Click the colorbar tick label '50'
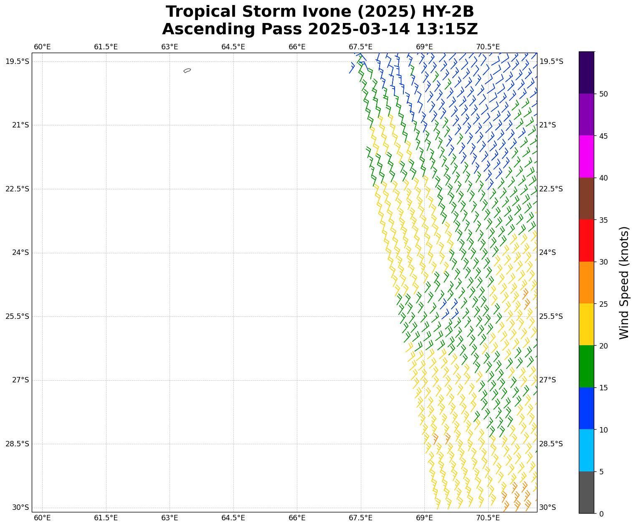 click(x=603, y=94)
